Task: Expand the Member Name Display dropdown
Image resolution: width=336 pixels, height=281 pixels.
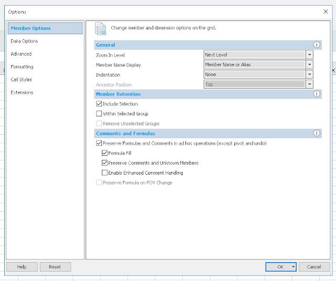Action: (310, 64)
